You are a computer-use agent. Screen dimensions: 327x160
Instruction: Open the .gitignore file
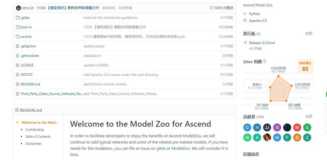(x=28, y=46)
